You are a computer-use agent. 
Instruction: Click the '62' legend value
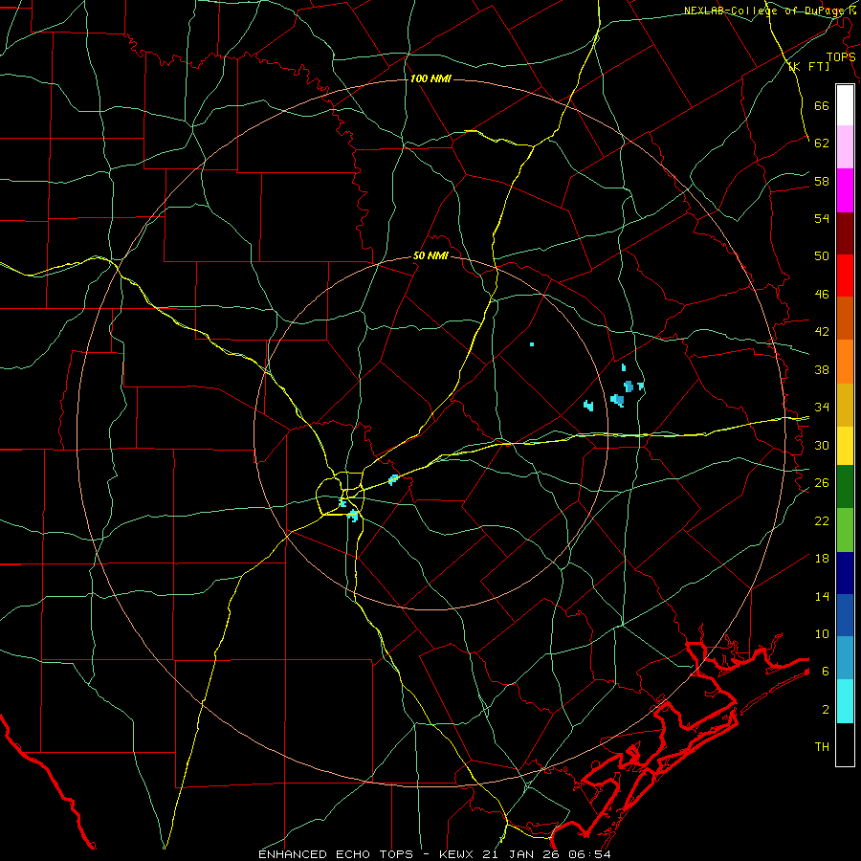point(822,143)
